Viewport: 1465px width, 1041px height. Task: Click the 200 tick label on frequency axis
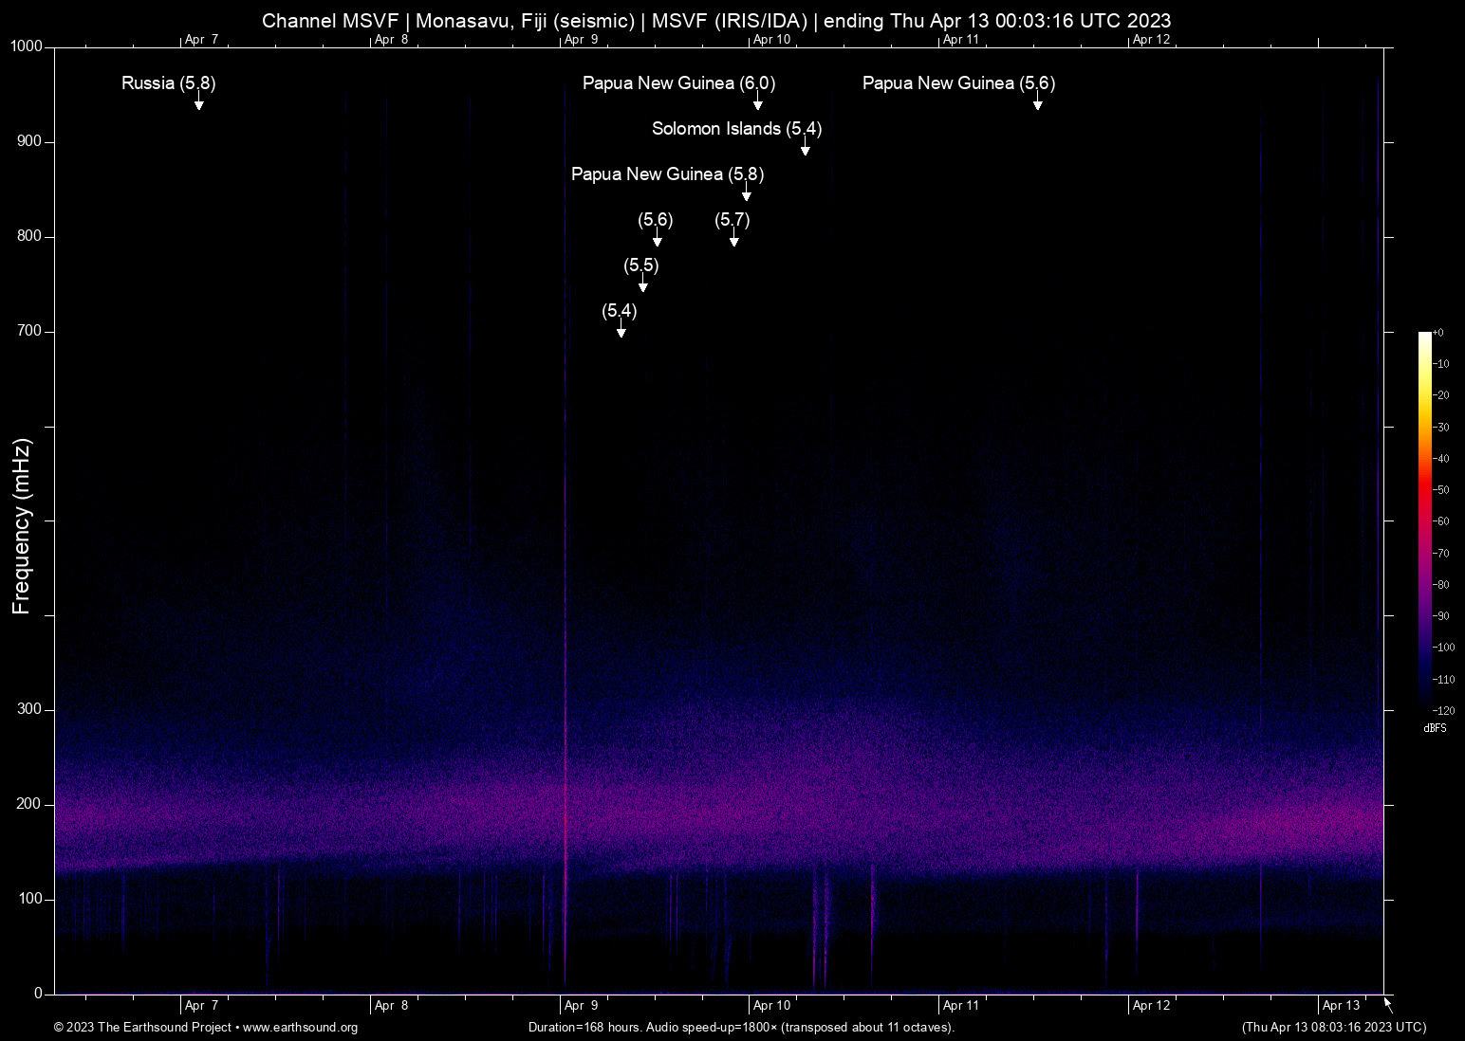29,804
